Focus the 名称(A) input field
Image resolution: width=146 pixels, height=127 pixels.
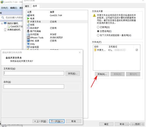[34, 86]
